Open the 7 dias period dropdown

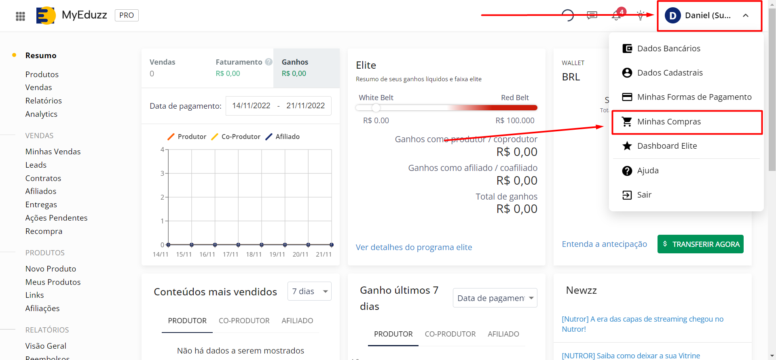tap(309, 291)
